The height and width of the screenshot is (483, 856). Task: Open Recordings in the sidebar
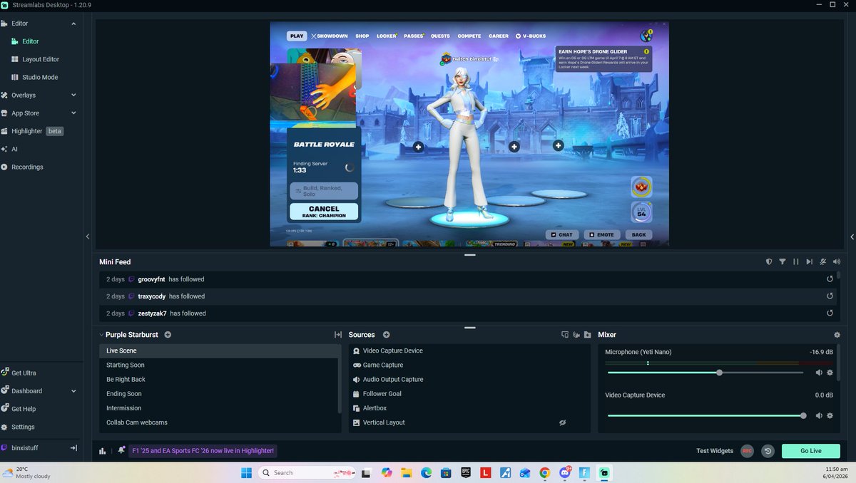point(27,167)
